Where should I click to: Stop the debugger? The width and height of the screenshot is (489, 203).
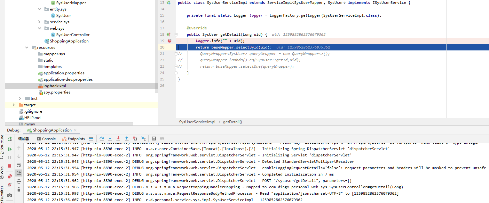tap(9, 165)
